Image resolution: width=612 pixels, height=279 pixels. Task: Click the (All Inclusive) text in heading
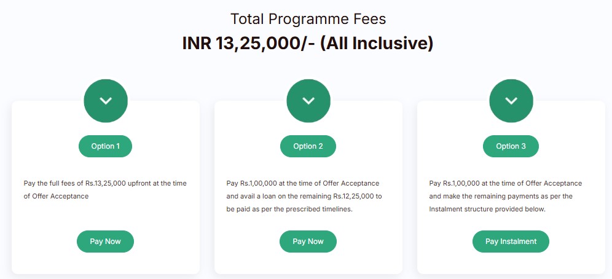[x=377, y=44]
